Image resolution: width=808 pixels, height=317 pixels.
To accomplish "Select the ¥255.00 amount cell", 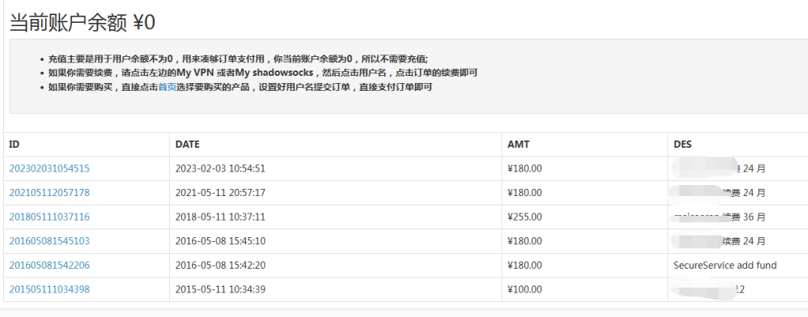I will [524, 217].
